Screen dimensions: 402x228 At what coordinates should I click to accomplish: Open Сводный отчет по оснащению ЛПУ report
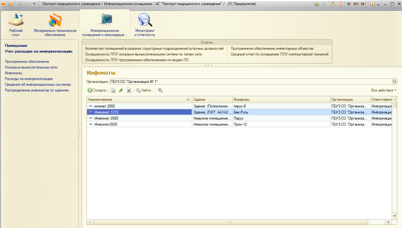(x=279, y=54)
